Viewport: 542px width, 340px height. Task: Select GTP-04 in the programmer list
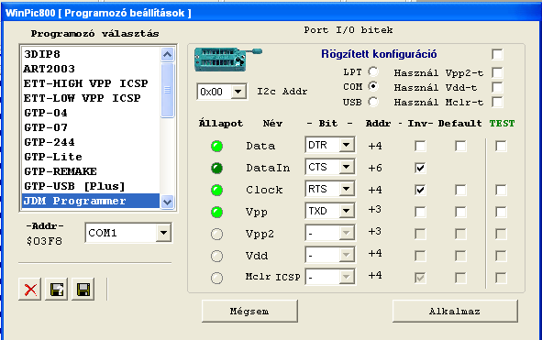pyautogui.click(x=91, y=113)
